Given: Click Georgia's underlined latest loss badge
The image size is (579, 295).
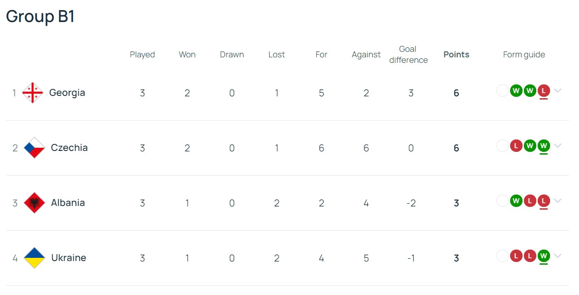Looking at the screenshot, I should [x=544, y=91].
